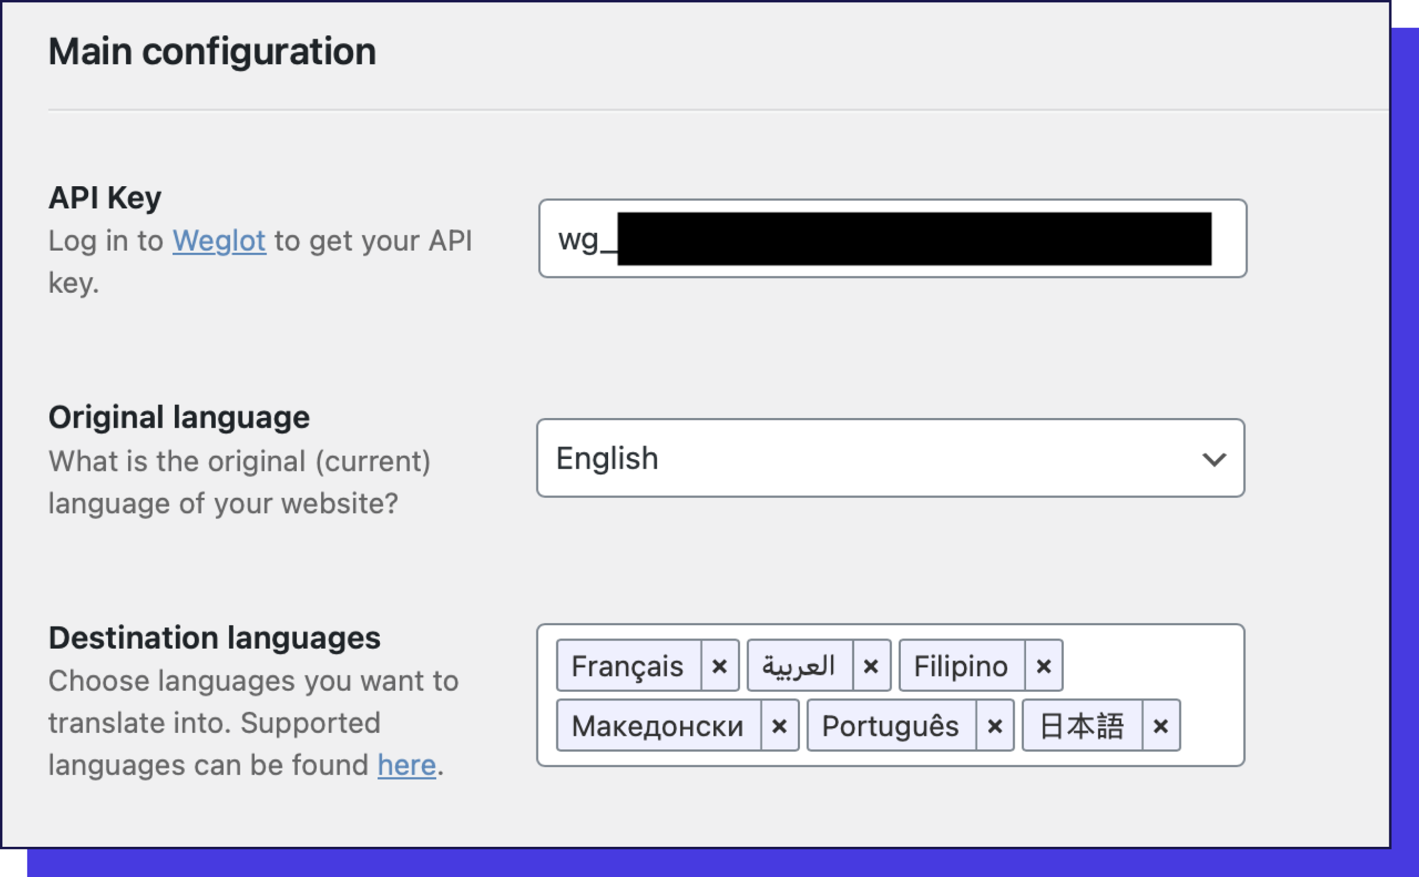Remove Français from destination languages
Viewport: 1419px width, 877px height.
coord(719,666)
